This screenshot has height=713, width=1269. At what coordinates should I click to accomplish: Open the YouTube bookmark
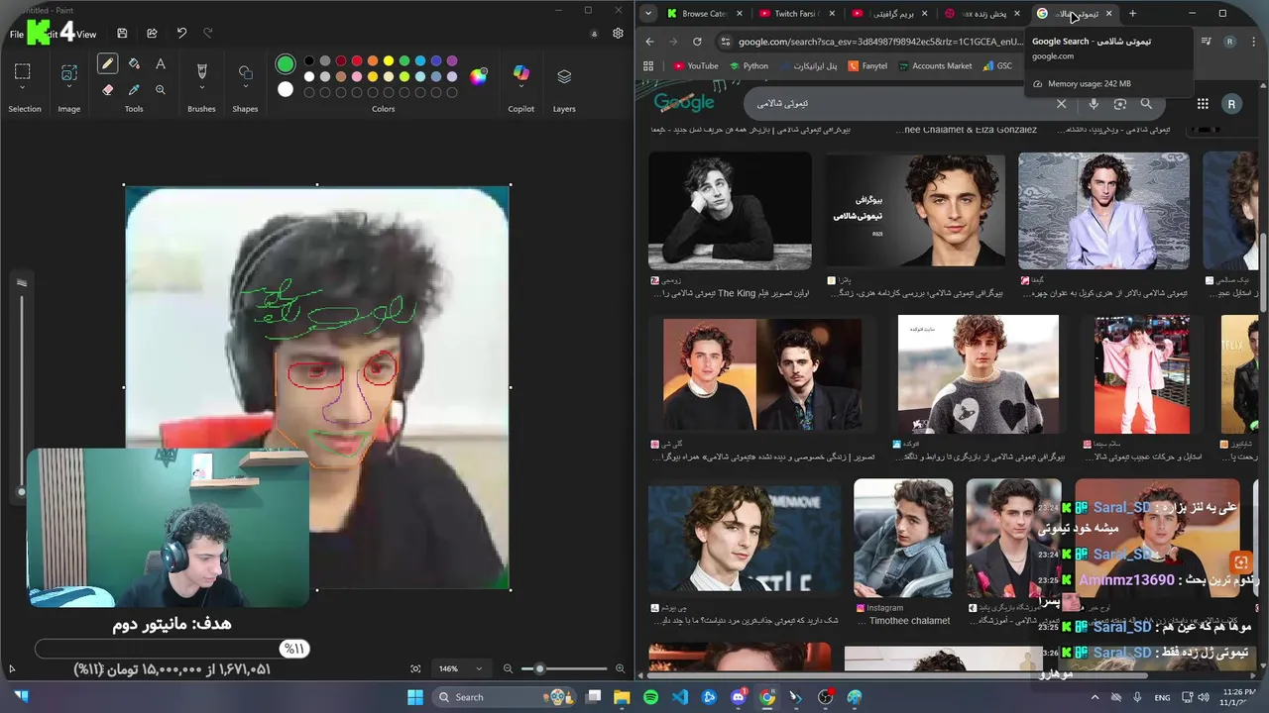point(695,66)
